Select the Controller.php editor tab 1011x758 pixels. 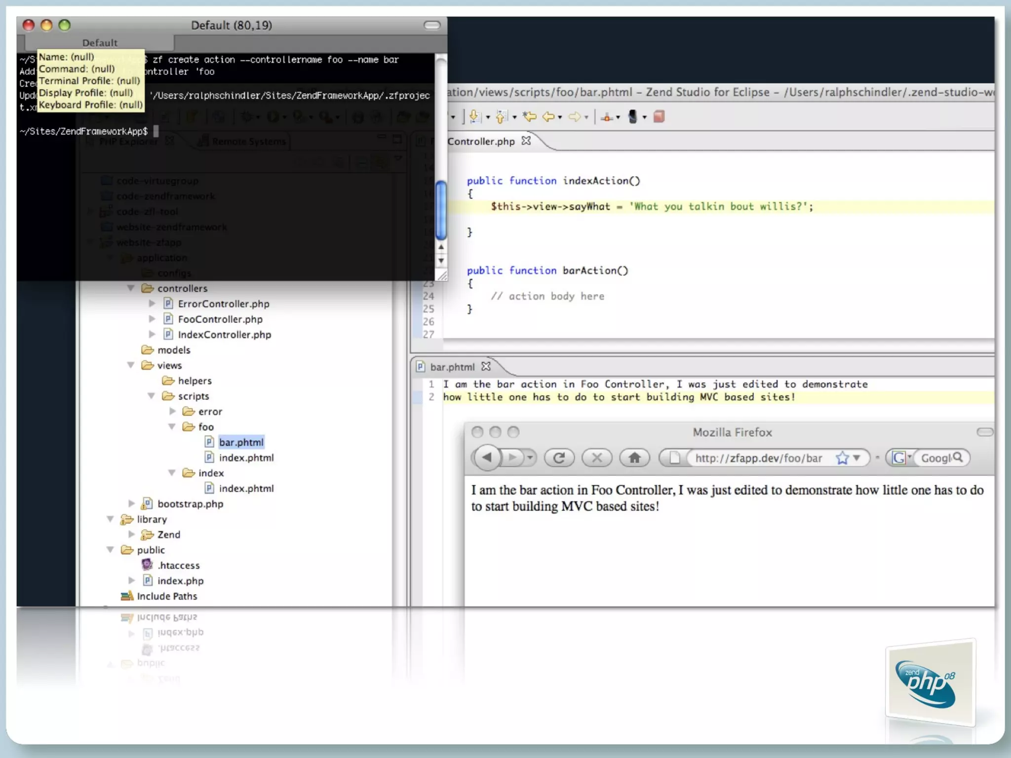click(481, 141)
